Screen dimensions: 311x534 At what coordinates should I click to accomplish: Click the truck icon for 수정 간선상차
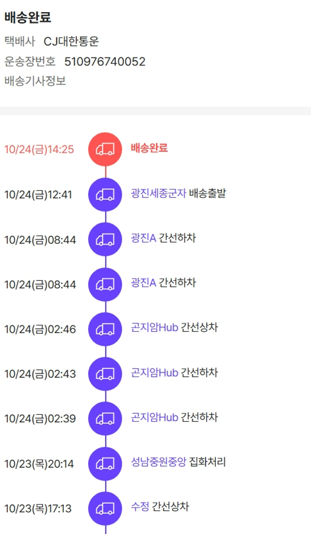point(105,508)
